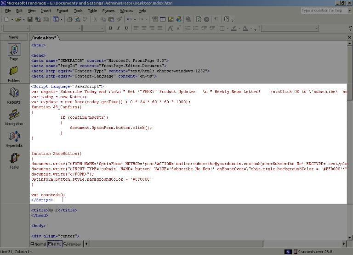Screen dimensions: 353x255
Task: Expand the Undo history dropdown arrow
Action: tap(135, 19)
